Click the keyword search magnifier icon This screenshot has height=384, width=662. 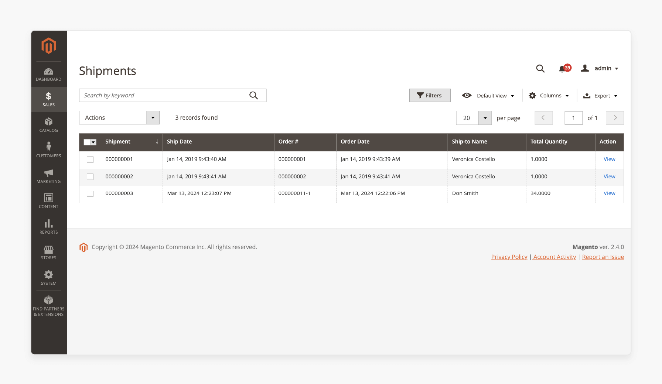click(x=253, y=95)
